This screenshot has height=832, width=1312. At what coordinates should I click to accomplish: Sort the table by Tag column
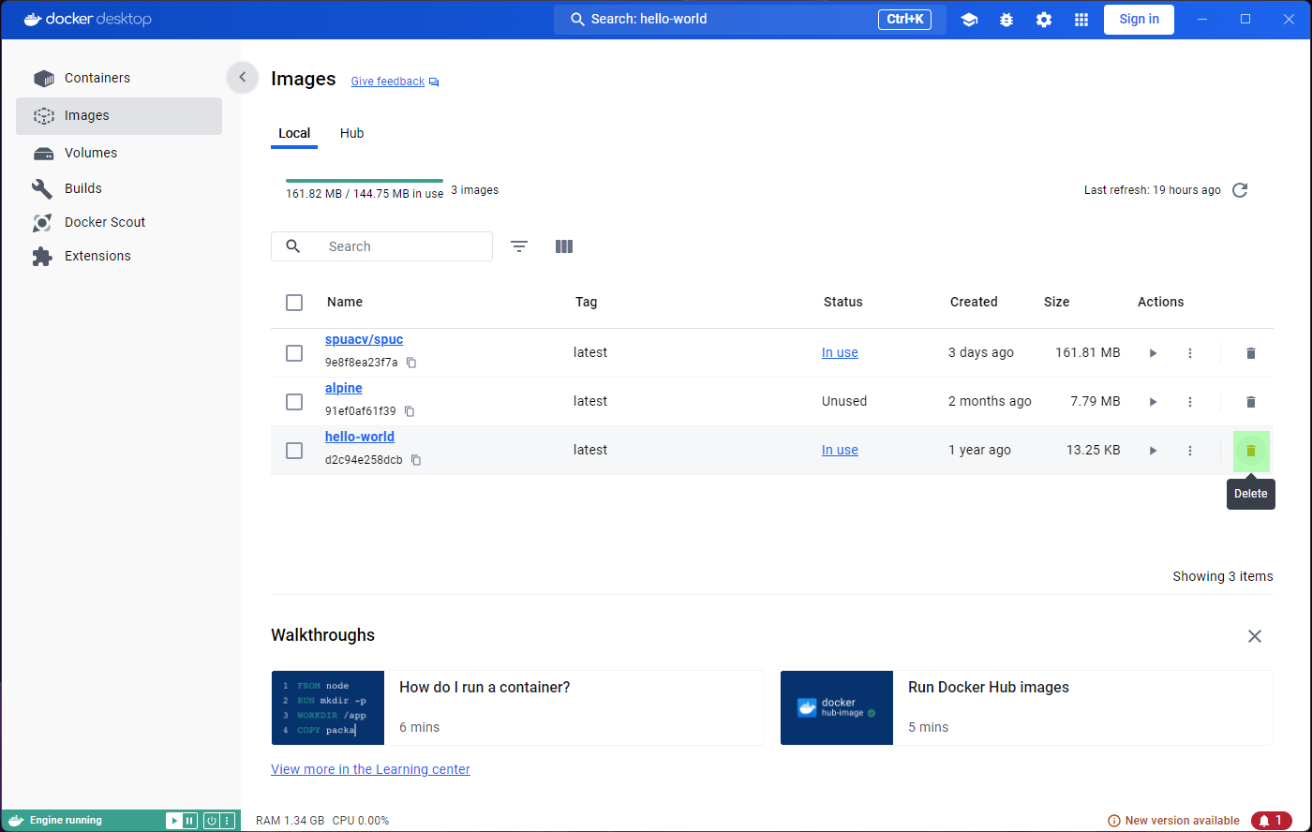click(x=587, y=302)
